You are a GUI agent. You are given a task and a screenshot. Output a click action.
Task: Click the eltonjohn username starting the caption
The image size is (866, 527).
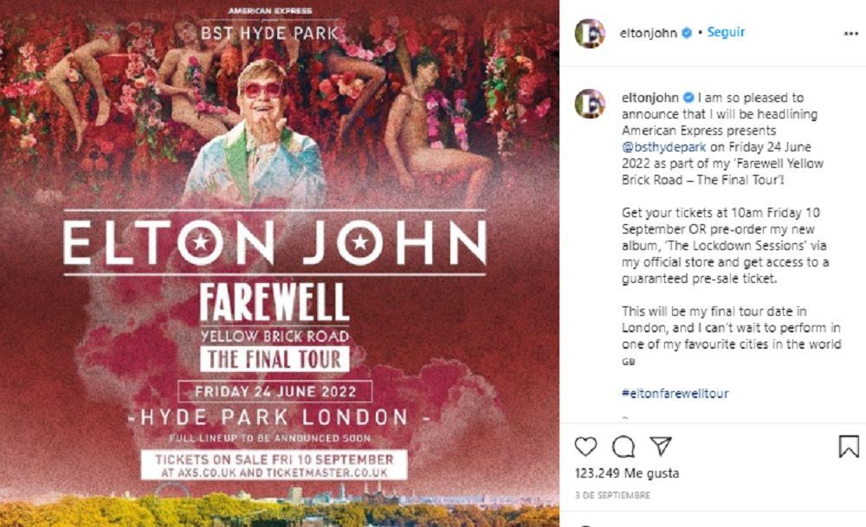click(x=650, y=98)
